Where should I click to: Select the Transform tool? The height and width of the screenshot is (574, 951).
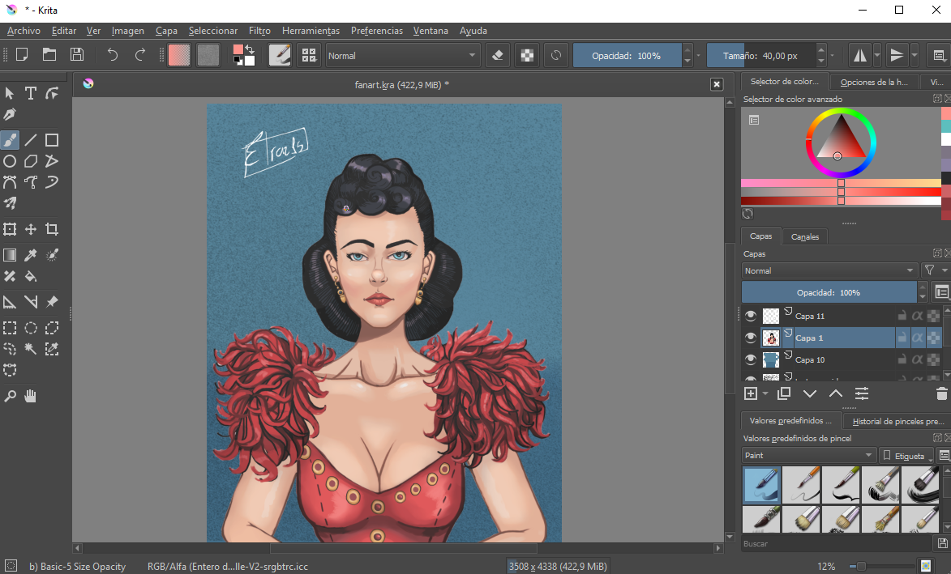point(10,229)
